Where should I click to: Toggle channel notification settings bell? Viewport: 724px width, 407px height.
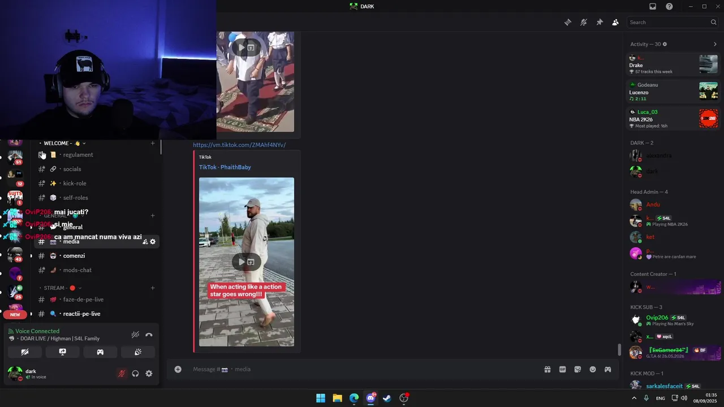pos(584,22)
